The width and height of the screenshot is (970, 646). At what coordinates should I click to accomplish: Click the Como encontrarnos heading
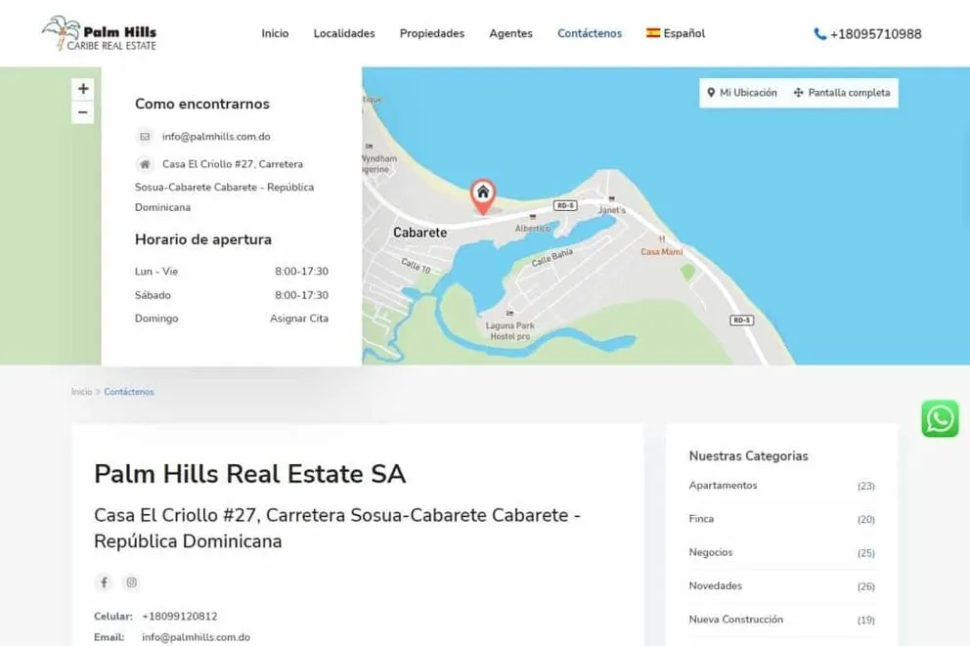pos(202,104)
